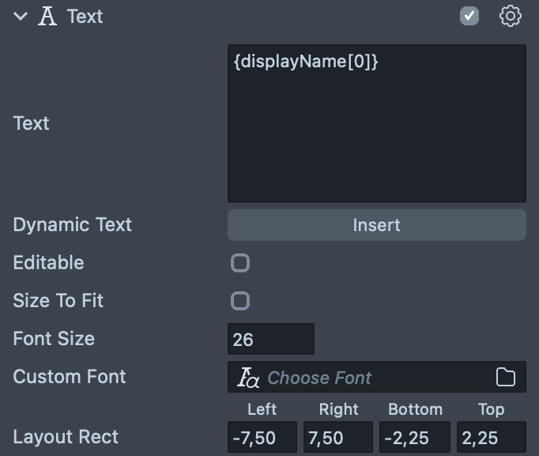Select the Bottom layout rect value -2,25
The width and height of the screenshot is (539, 456).
point(415,437)
